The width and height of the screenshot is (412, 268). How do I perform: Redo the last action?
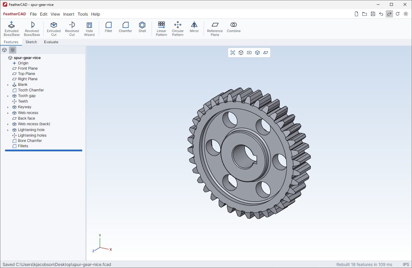[389, 14]
